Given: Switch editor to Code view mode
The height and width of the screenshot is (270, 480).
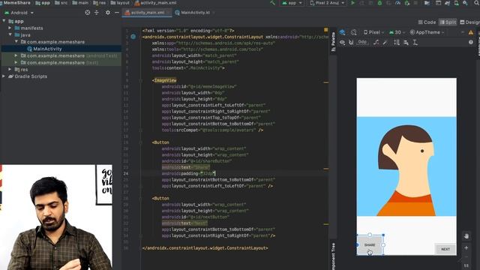Looking at the screenshot, I should (x=427, y=22).
